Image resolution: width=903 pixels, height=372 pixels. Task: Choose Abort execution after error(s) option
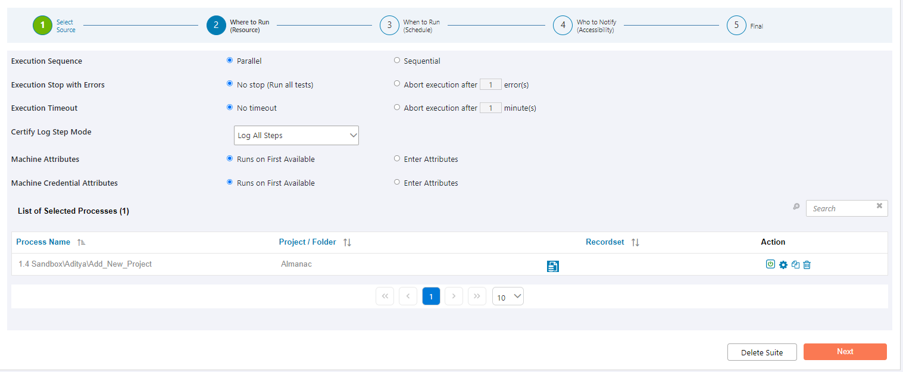pyautogui.click(x=397, y=84)
